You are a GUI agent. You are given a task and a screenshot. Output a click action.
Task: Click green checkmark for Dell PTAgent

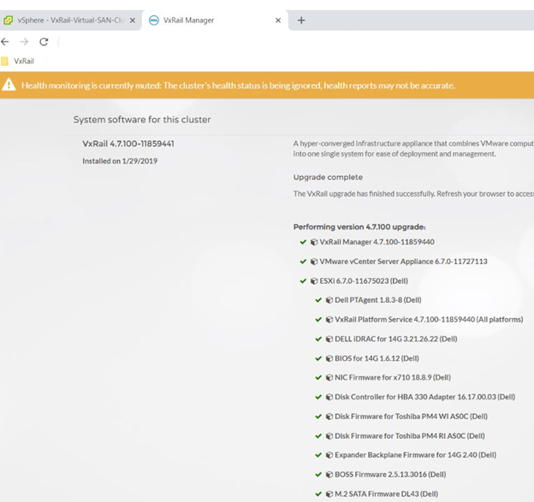click(318, 300)
